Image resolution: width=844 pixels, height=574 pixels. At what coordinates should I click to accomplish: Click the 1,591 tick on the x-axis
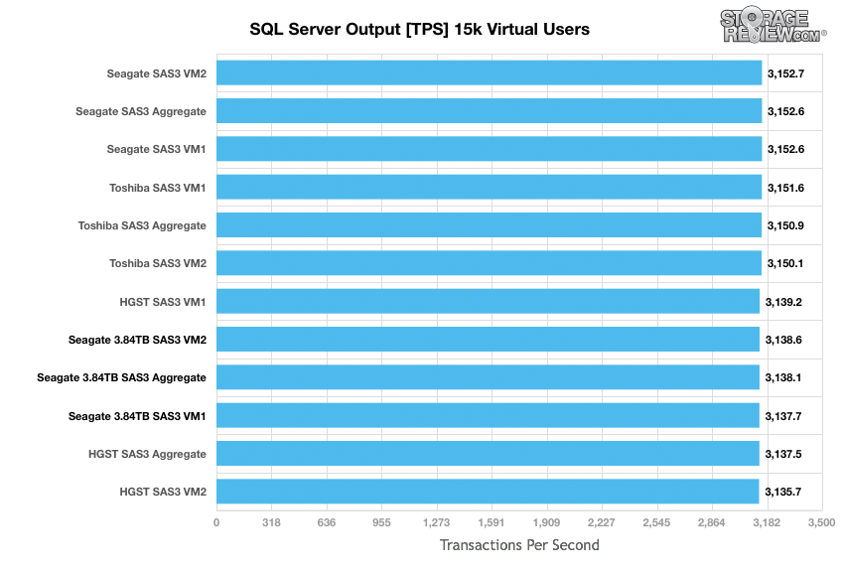click(492, 522)
